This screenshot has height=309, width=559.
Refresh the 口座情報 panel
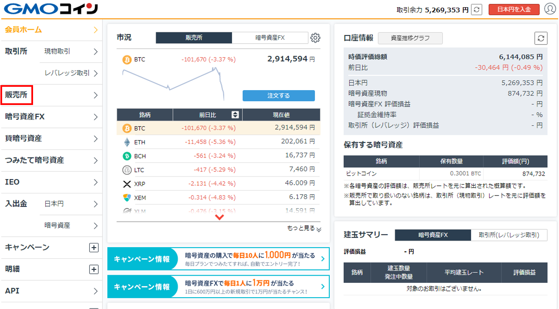[541, 38]
